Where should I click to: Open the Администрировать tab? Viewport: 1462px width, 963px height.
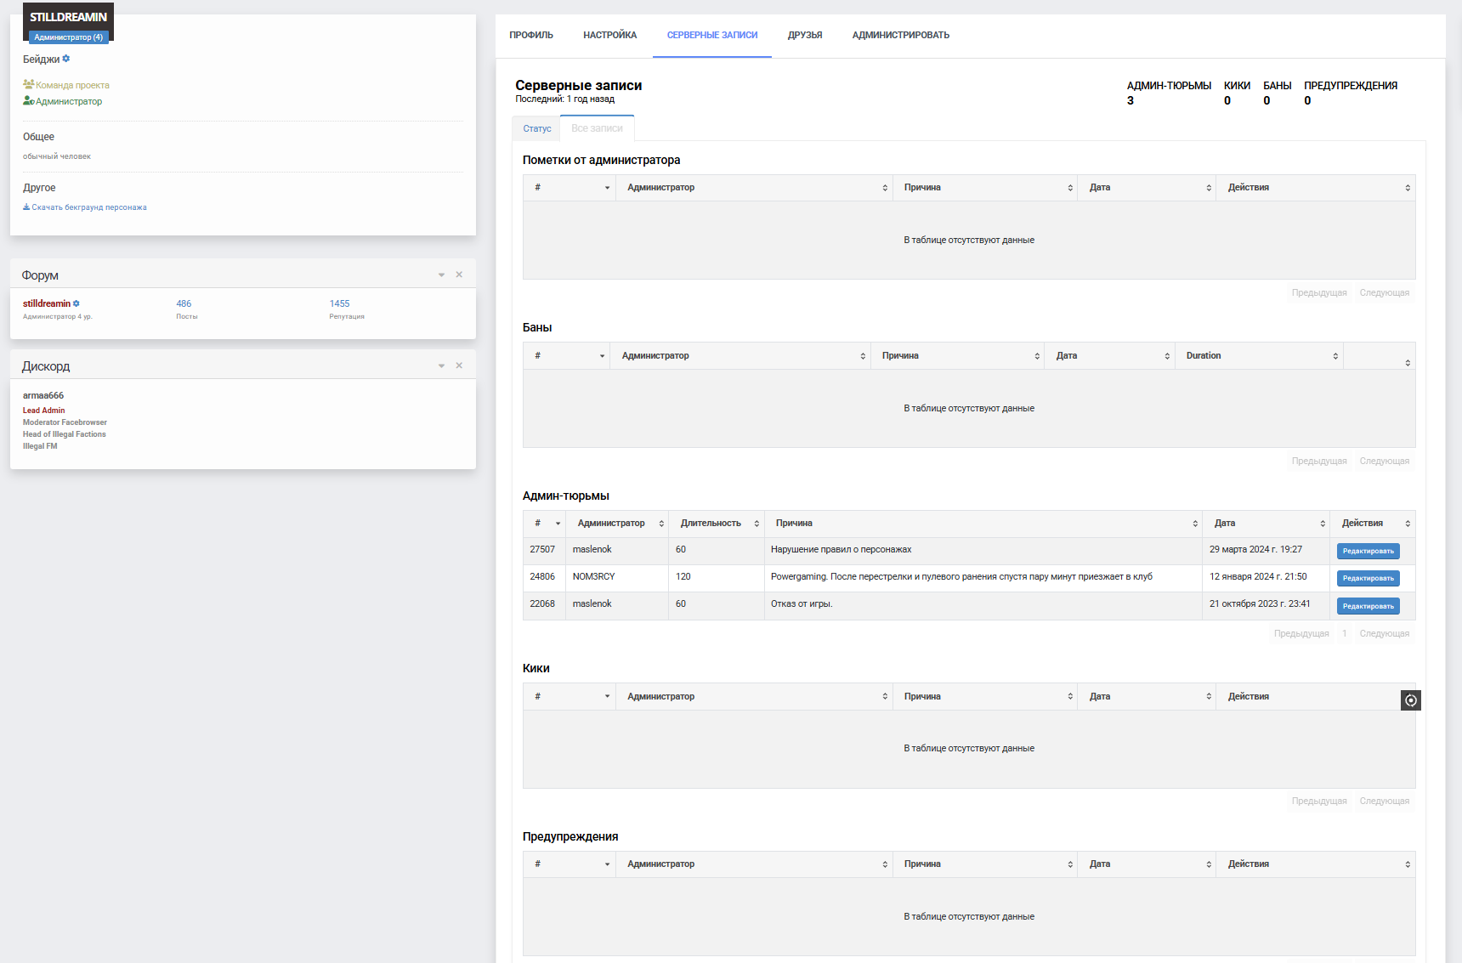click(x=901, y=35)
